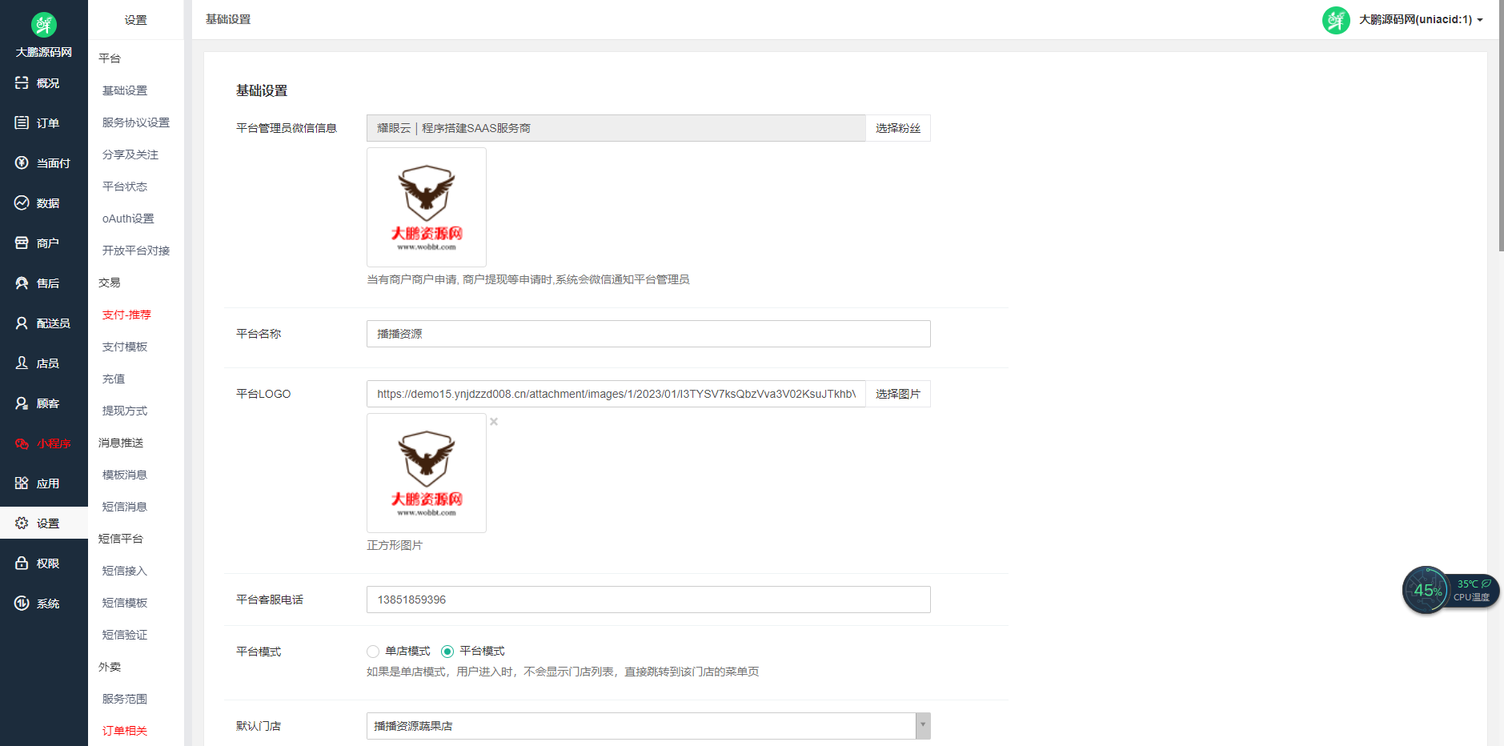1504x746 pixels.
Task: Select the 平台模式 radio button
Action: pyautogui.click(x=447, y=651)
